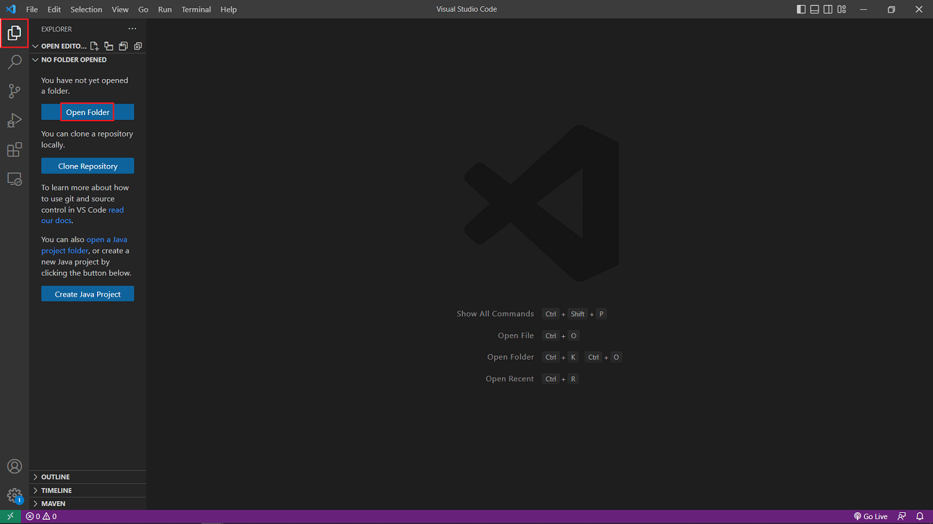
Task: Click Go Live in the status bar
Action: 871,516
